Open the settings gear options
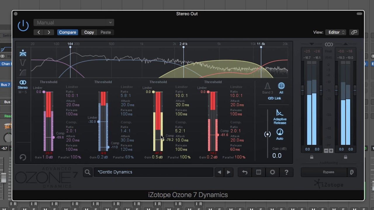Screen dimensions: 374x210 click(x=273, y=172)
